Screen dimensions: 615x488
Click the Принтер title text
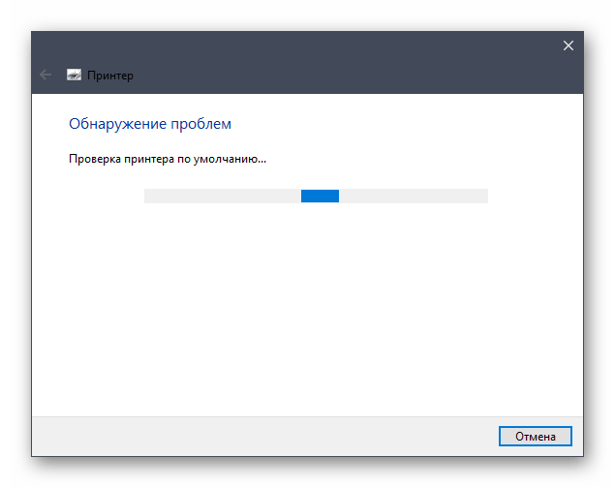click(110, 75)
